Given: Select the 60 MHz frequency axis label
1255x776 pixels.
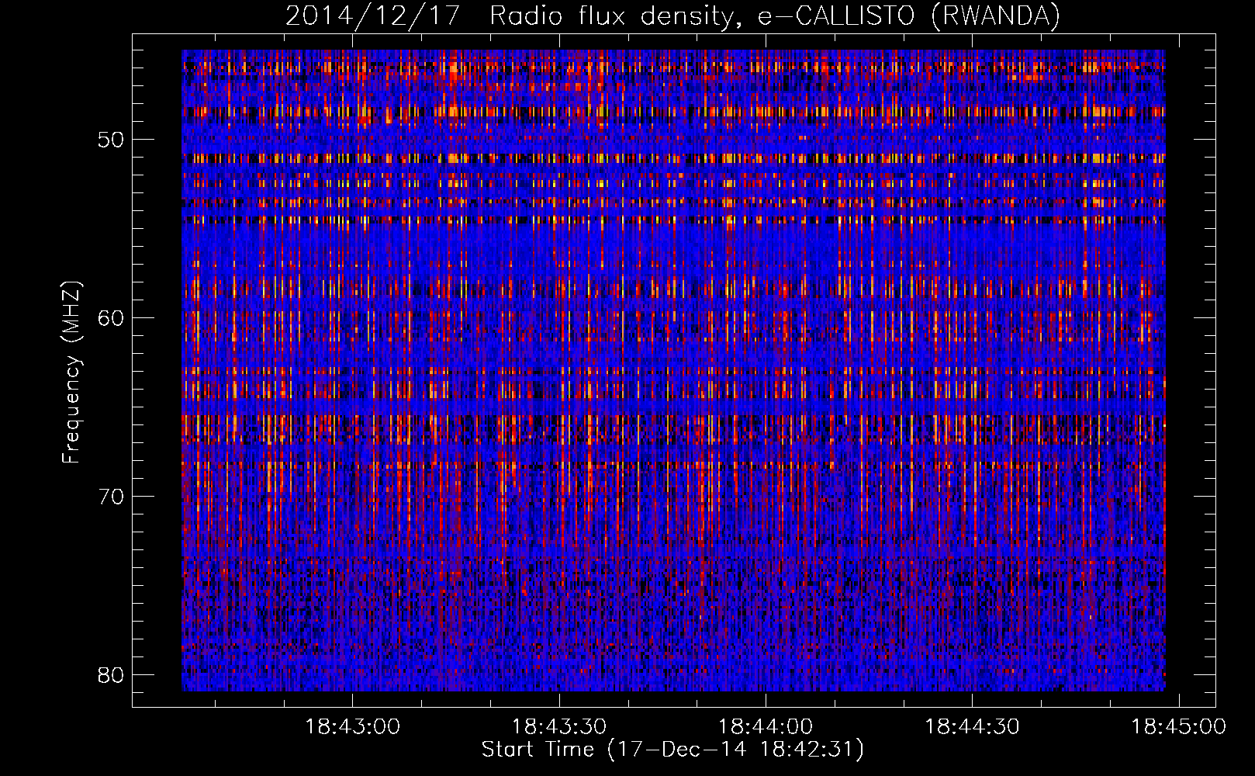Looking at the screenshot, I should click(112, 318).
